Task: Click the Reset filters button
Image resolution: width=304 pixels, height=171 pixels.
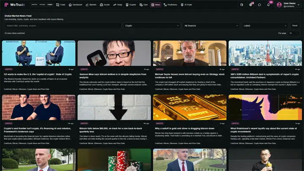Action: 295,26
